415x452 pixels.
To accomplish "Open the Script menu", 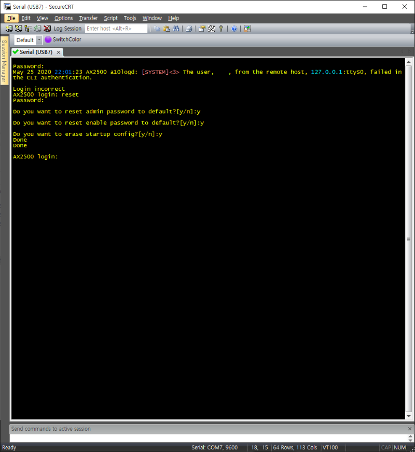I will coord(110,18).
